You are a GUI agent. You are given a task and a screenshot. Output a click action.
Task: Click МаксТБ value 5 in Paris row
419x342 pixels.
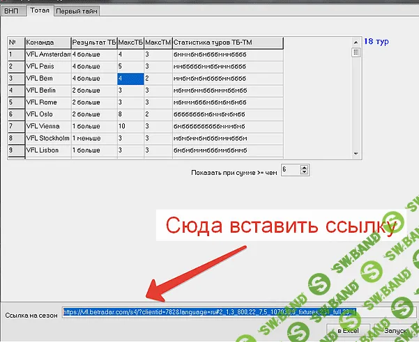[130, 67]
